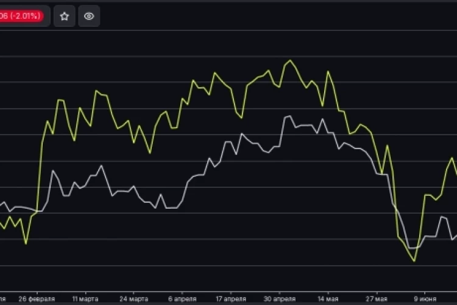Click the white line's highest peak

[289, 116]
